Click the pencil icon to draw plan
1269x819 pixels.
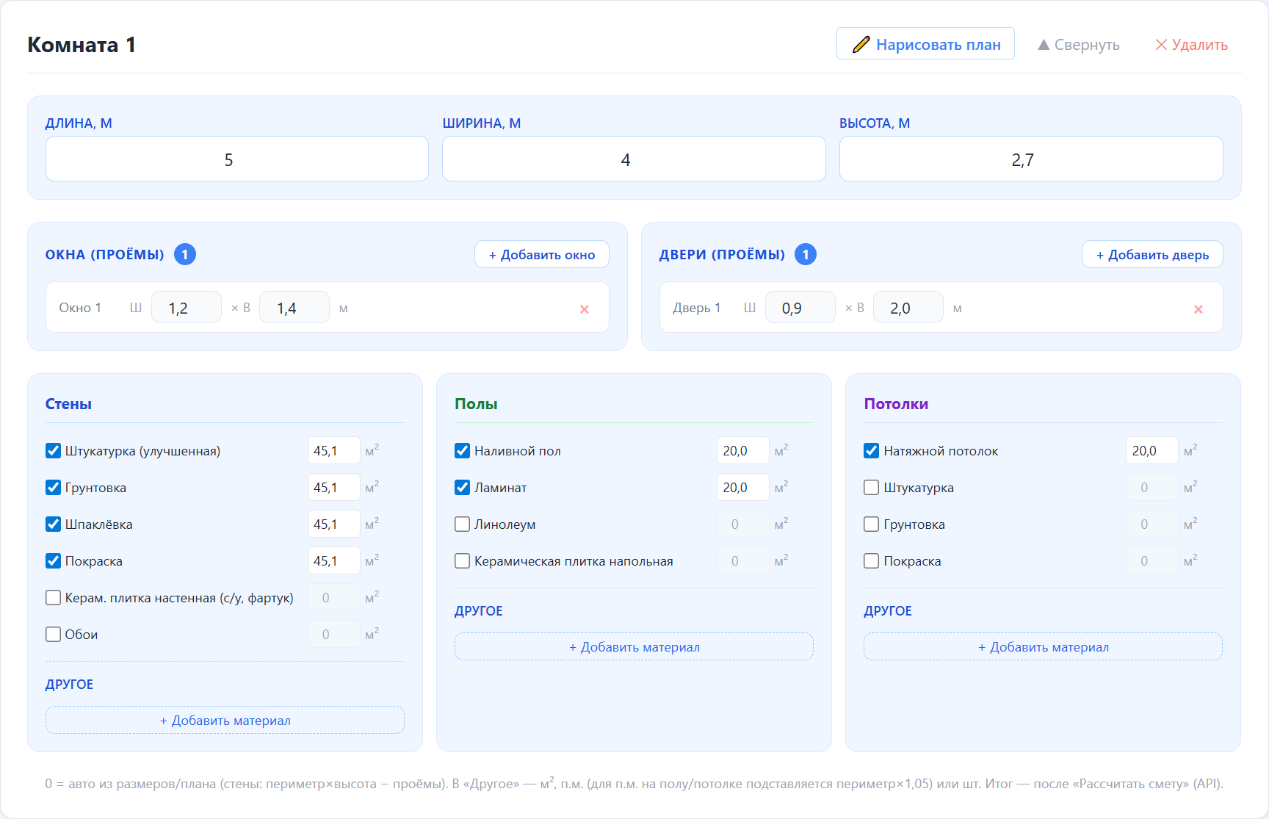pos(861,45)
